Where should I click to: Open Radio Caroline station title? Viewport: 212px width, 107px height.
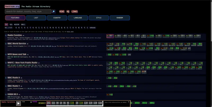[x=15, y=35]
